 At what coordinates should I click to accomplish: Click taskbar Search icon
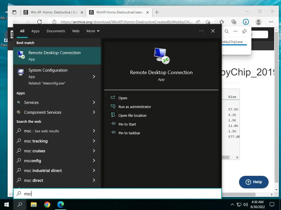coord(20,204)
